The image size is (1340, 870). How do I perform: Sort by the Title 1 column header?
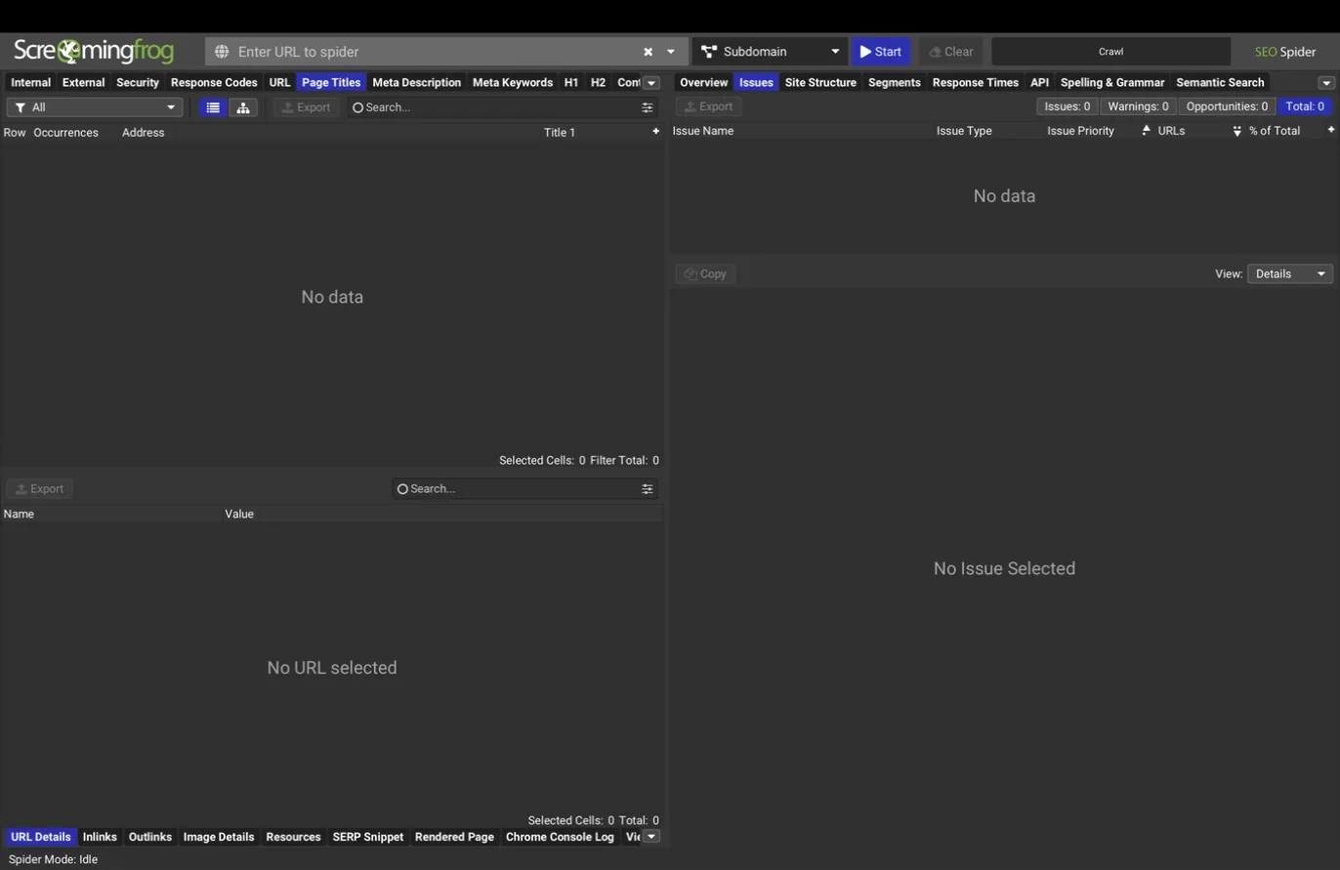(560, 132)
